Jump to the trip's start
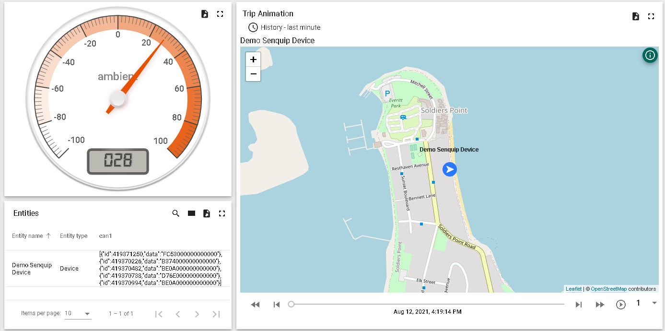Screen dimensions: 665x331 coord(276,305)
